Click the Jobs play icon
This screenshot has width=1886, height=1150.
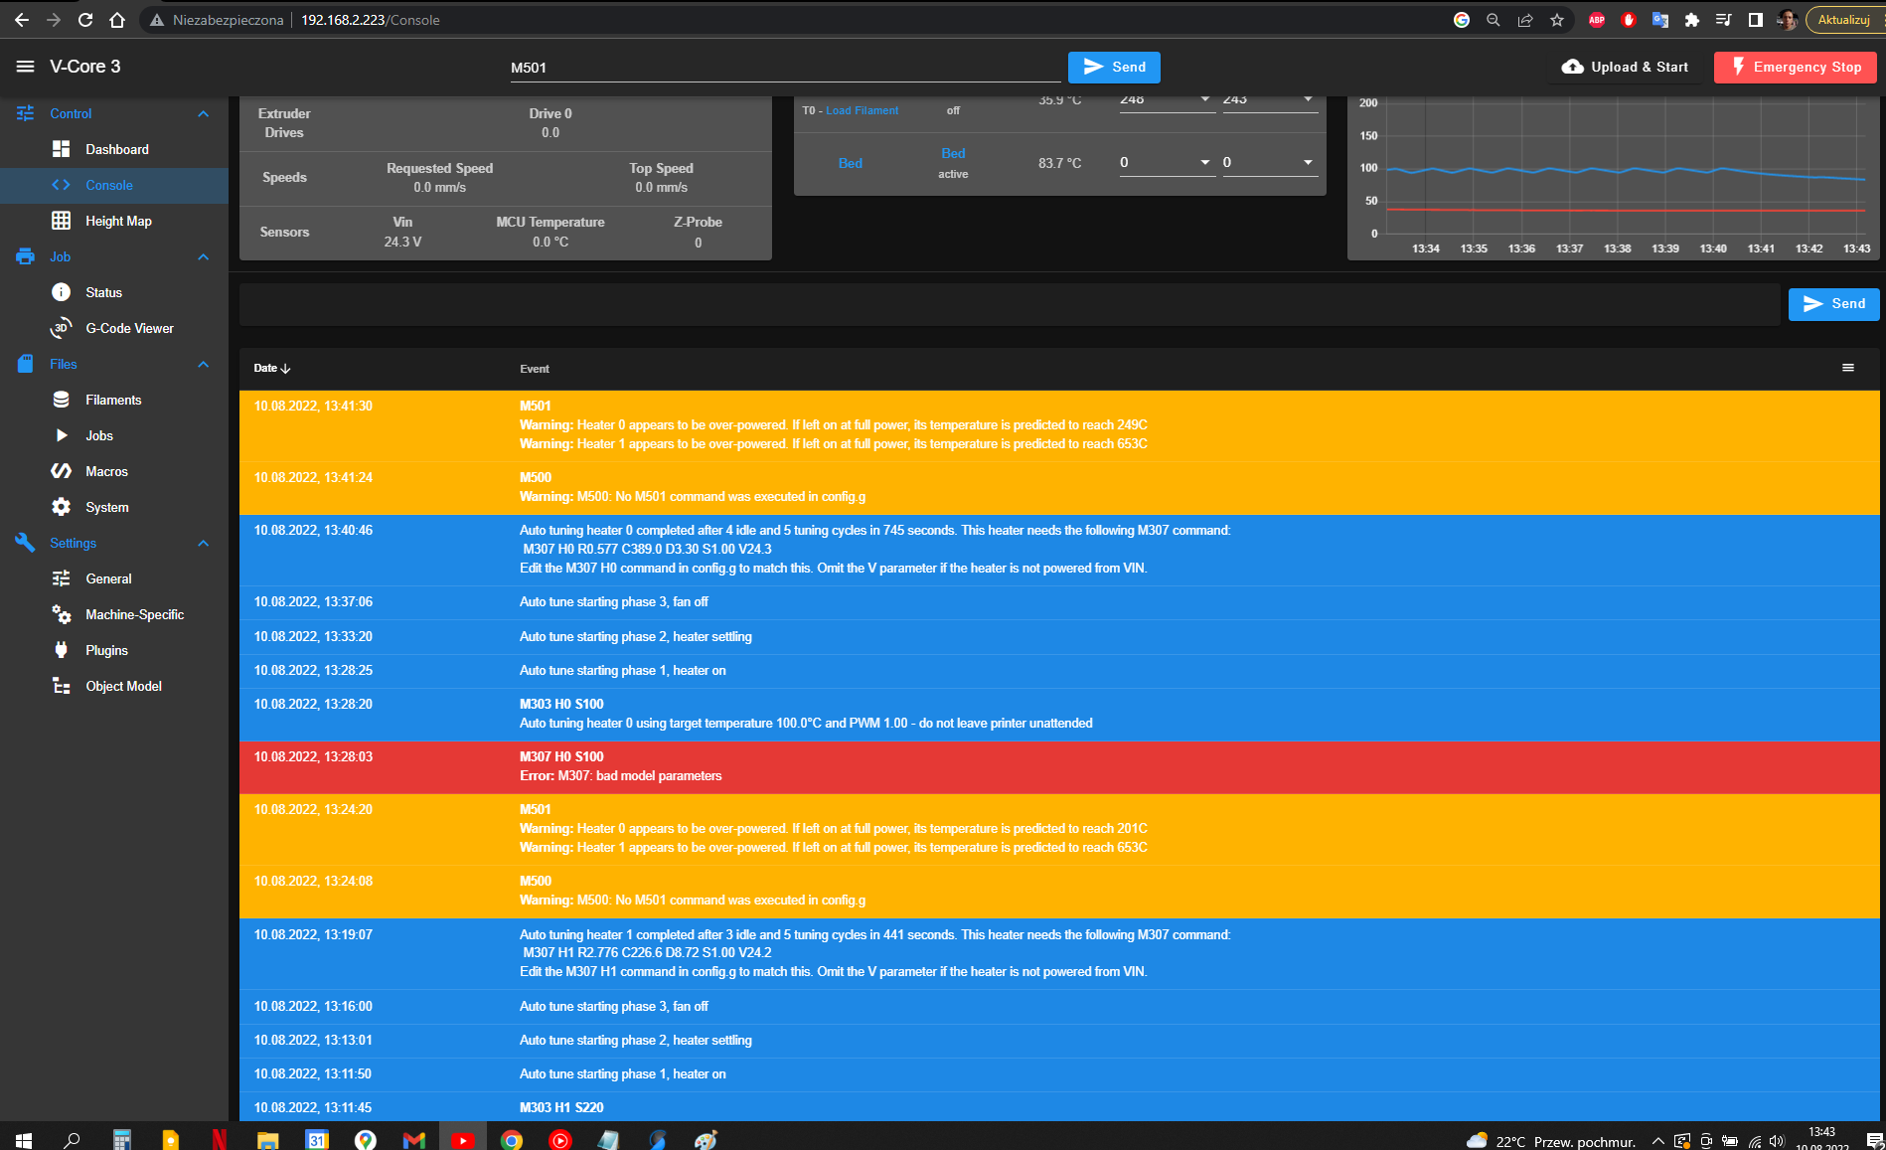pyautogui.click(x=62, y=435)
